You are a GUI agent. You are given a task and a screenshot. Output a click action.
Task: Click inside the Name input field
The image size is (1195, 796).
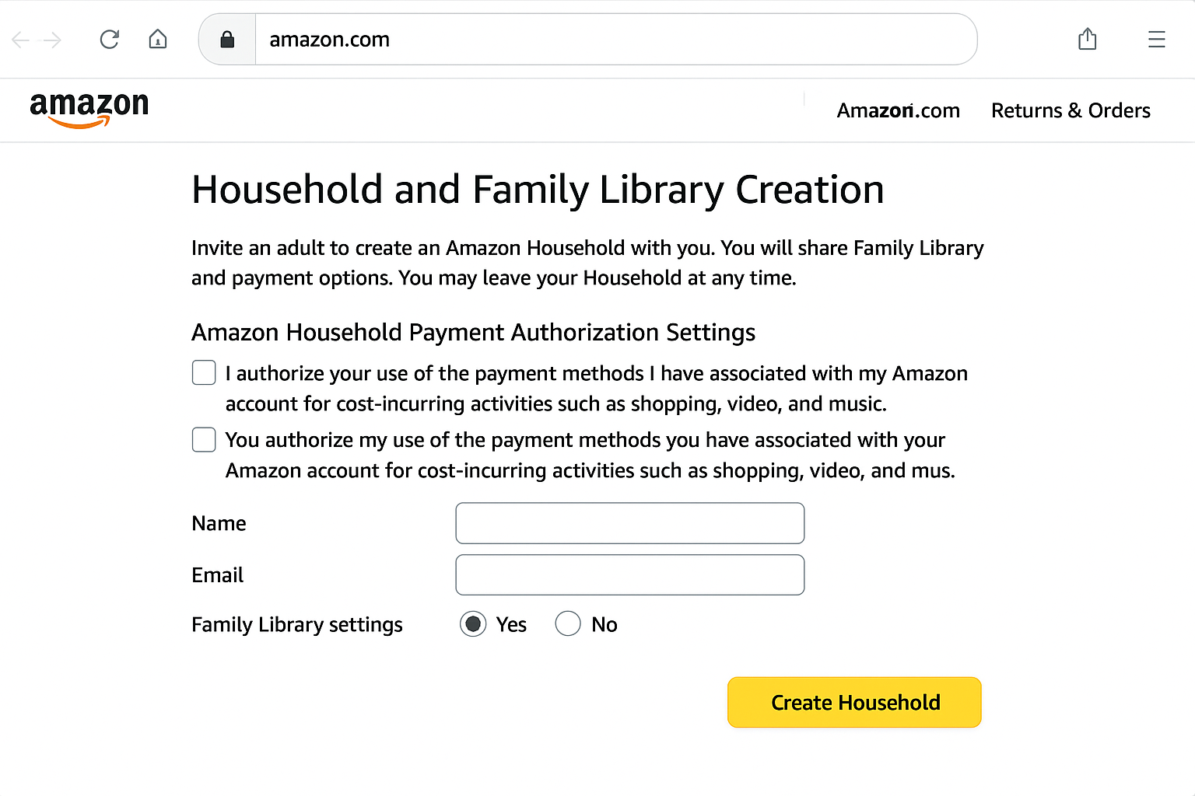coord(629,523)
